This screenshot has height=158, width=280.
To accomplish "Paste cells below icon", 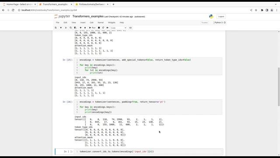I will [x=75, y=28].
